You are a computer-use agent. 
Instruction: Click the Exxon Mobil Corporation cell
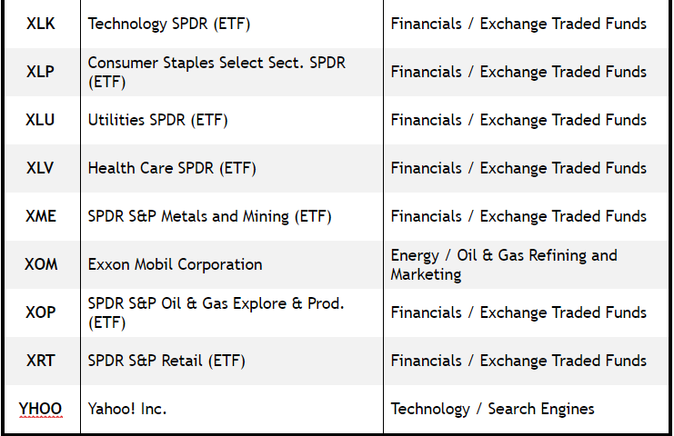[232, 264]
